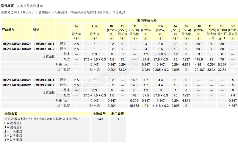This screenshot has width=238, height=145.
Task: Click the 时间单位为秒 header banner
Action: (x=147, y=20)
